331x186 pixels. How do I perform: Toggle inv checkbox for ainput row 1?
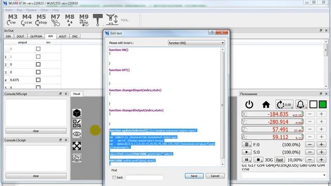(38, 57)
